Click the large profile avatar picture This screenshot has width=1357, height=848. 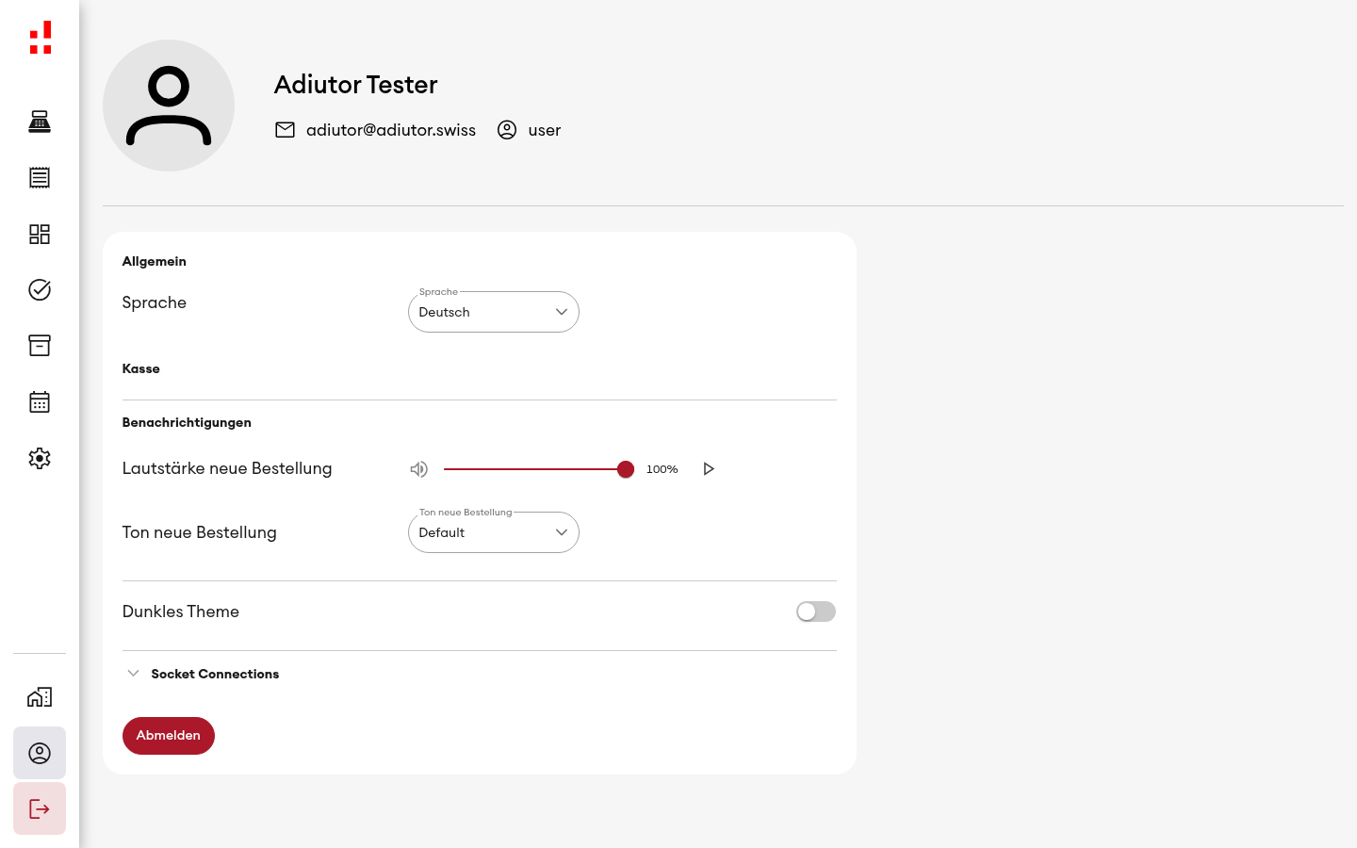[x=169, y=106]
